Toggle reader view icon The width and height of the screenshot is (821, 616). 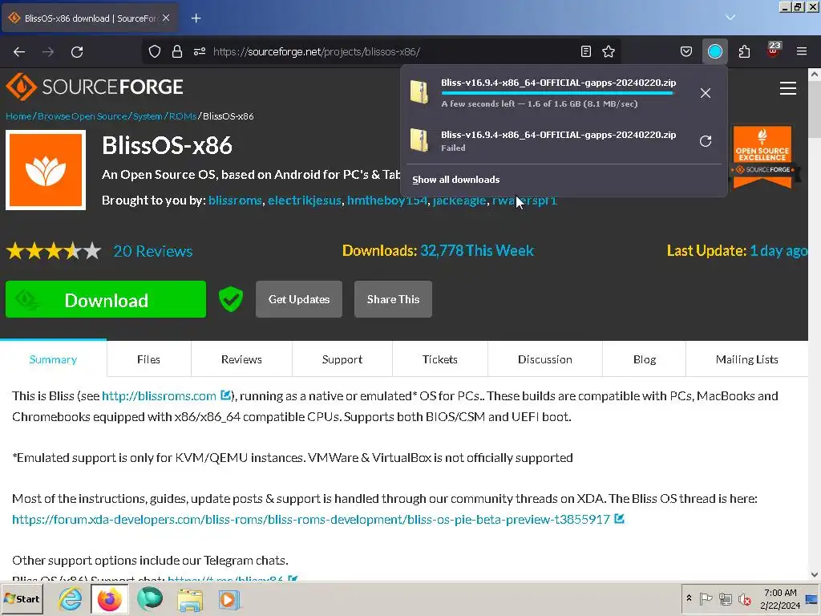click(586, 51)
